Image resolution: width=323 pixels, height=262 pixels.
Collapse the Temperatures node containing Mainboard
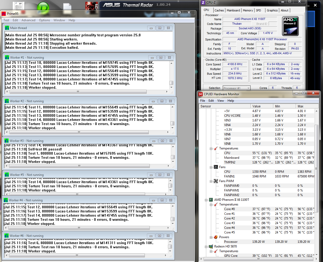pyautogui.click(x=211, y=149)
